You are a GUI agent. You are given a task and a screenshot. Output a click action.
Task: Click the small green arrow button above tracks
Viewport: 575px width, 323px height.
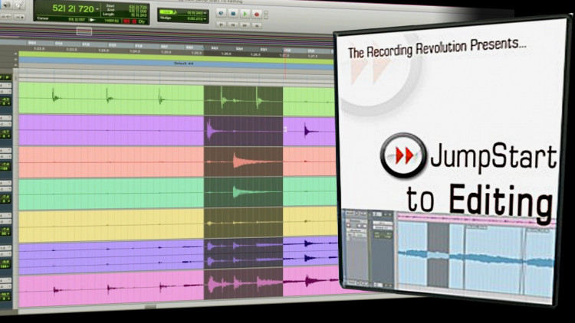(x=6, y=77)
